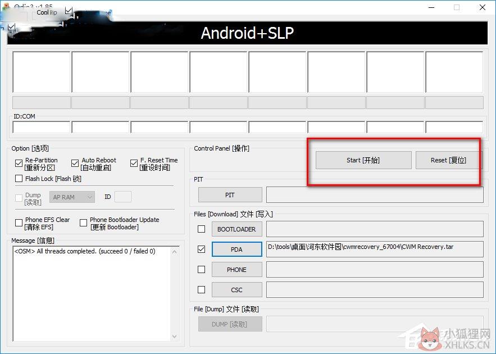Uncheck the PDA file checkbox

click(201, 249)
